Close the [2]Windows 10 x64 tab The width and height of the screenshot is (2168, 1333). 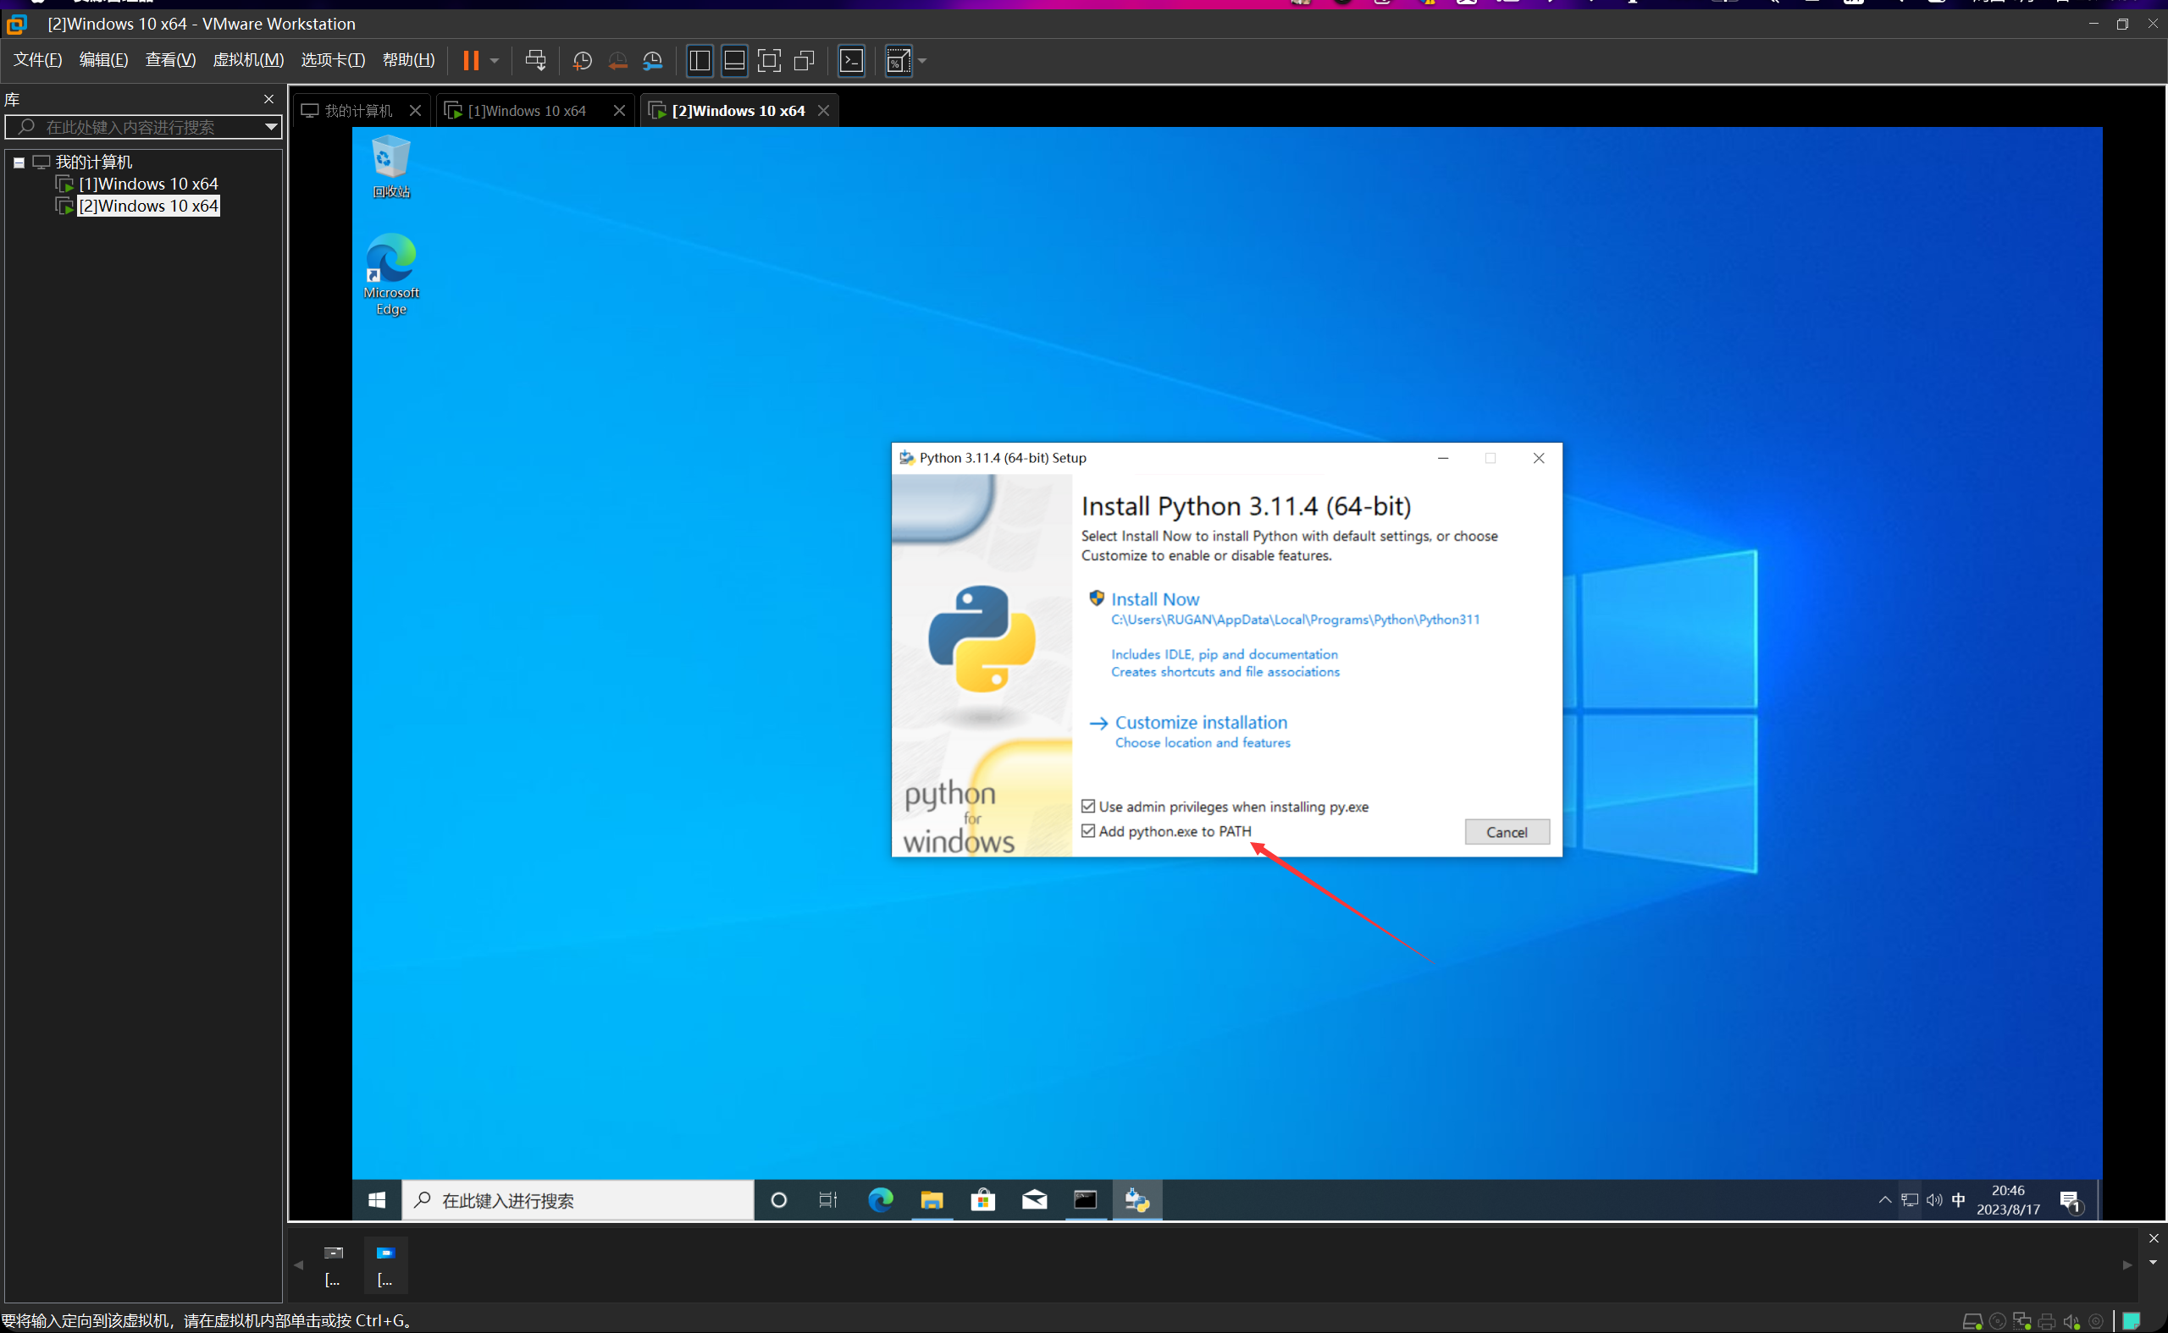point(823,110)
